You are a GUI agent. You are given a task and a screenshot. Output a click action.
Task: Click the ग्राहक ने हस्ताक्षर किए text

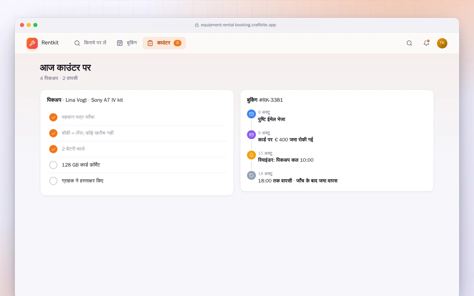[83, 181]
